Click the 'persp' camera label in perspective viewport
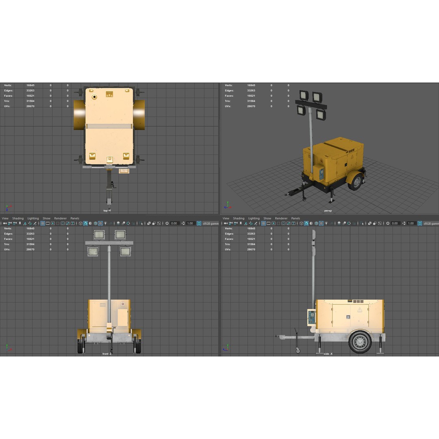The image size is (439, 439). 328,211
